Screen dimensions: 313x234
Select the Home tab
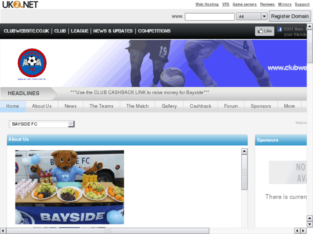click(12, 106)
